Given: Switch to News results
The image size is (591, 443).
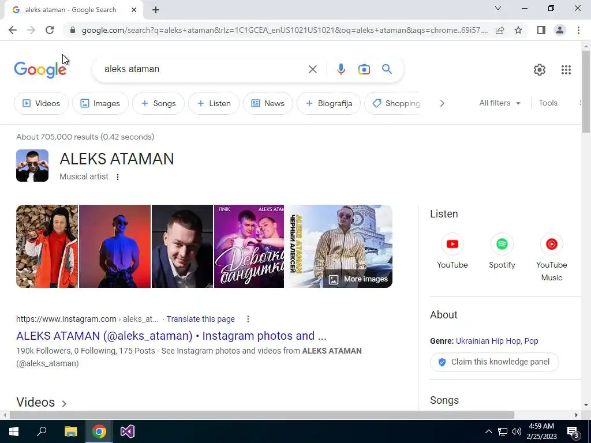Looking at the screenshot, I should point(268,103).
